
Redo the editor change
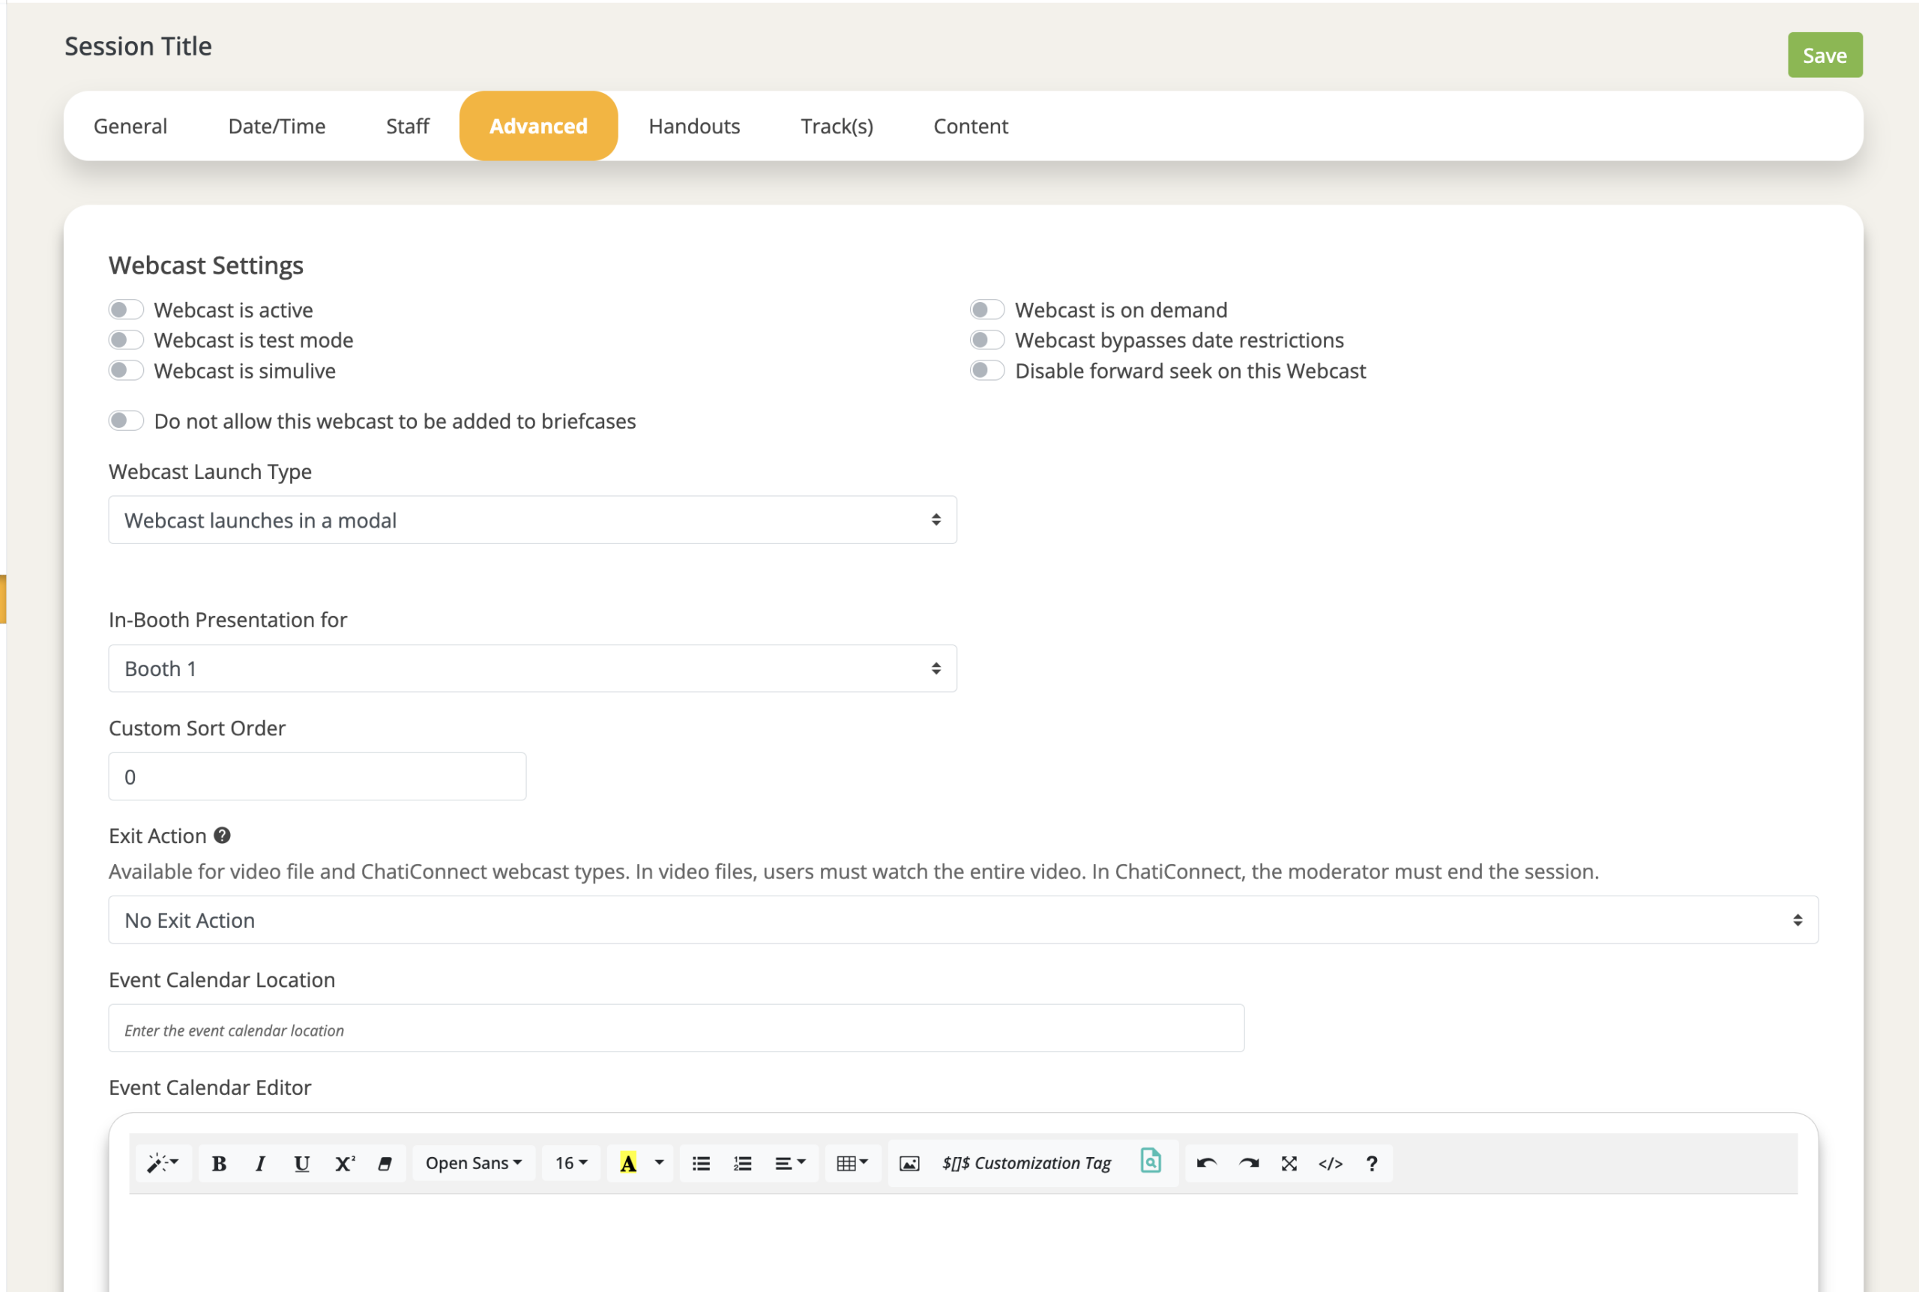pos(1248,1162)
